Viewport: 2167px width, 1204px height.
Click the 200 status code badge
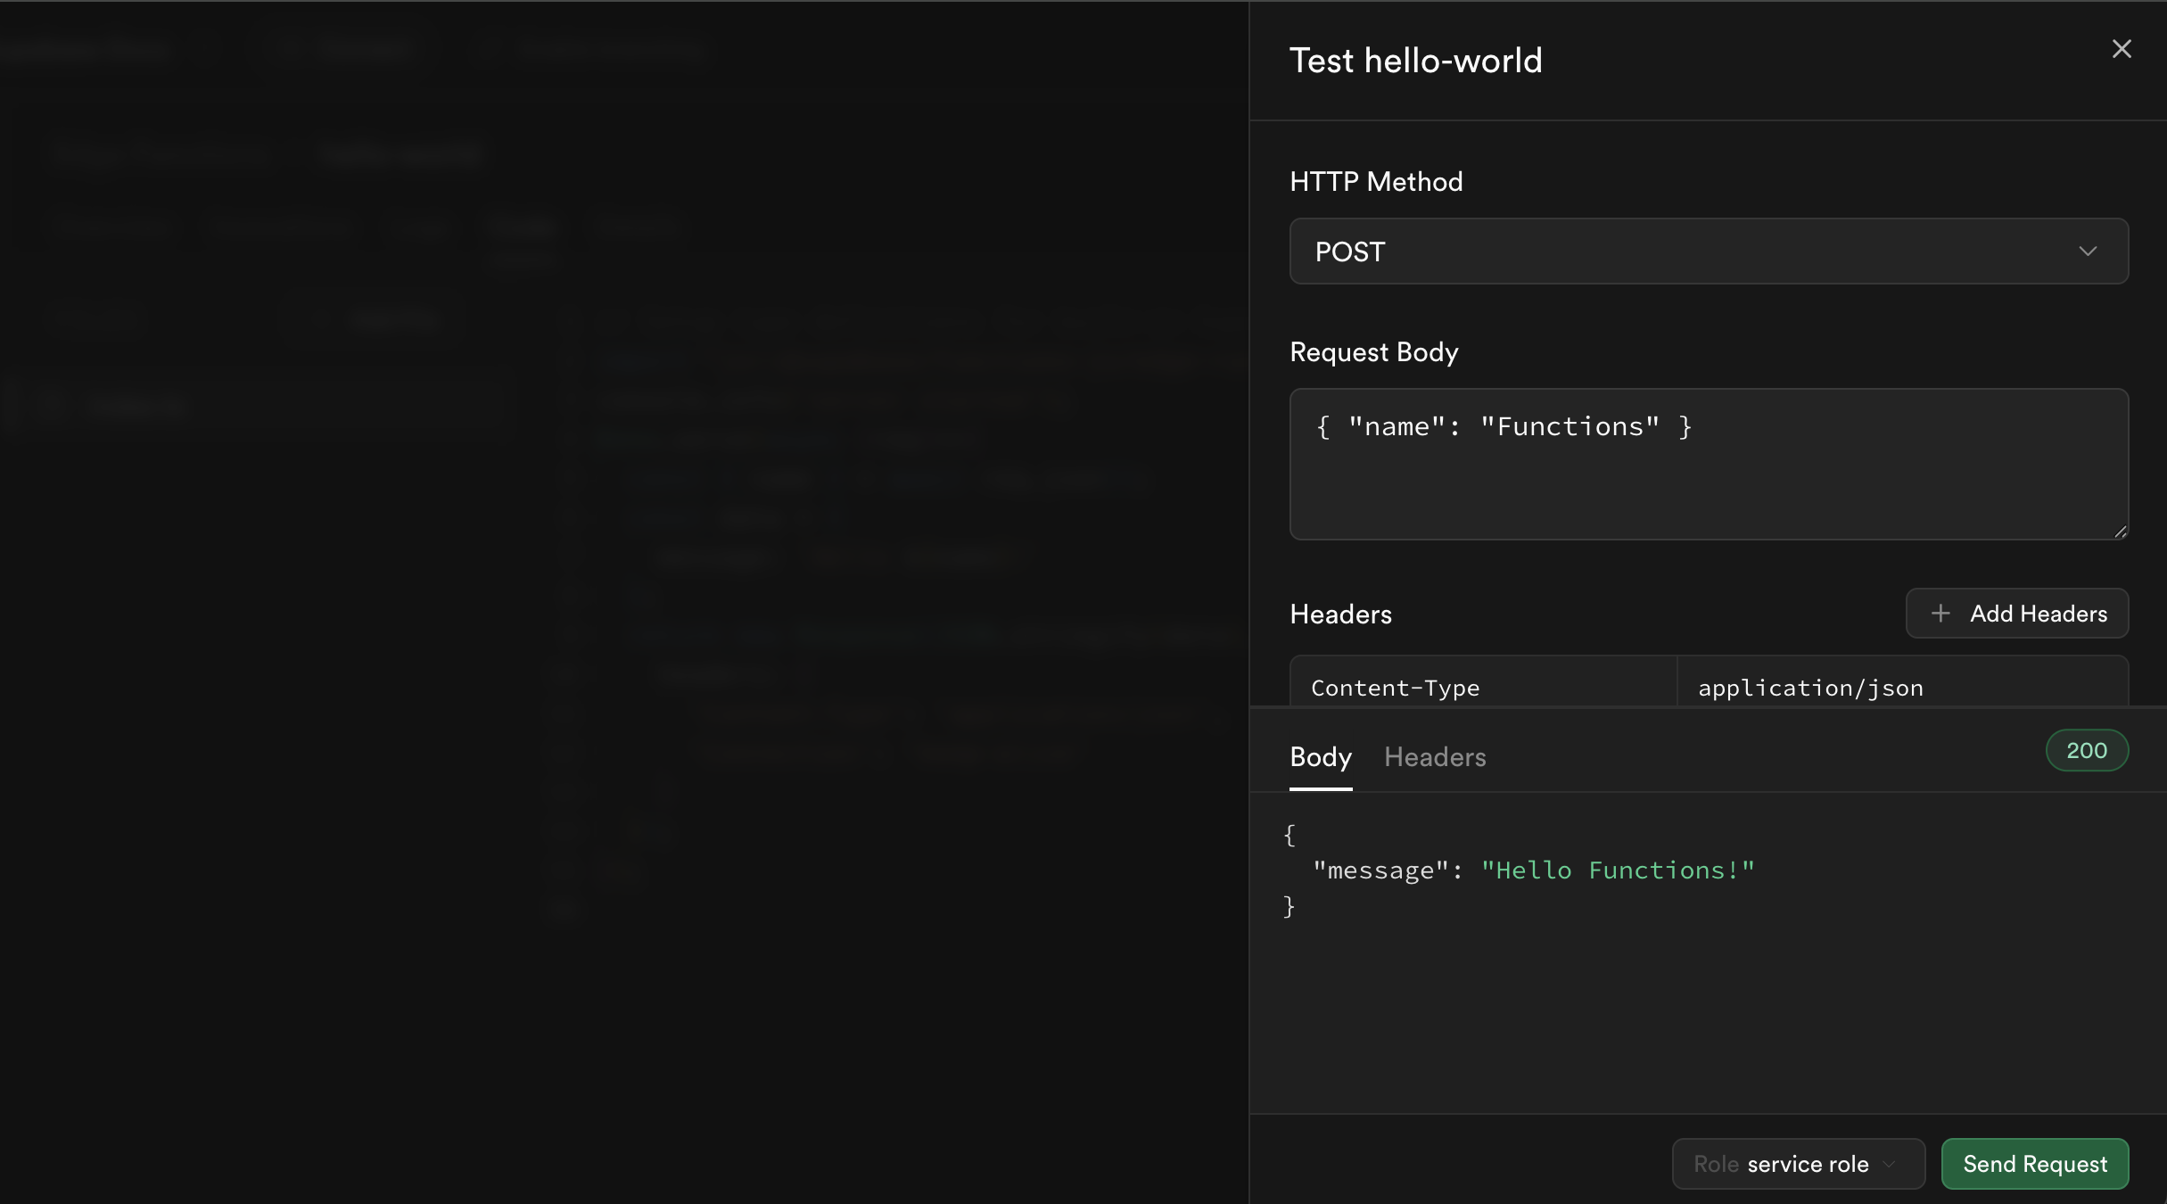[x=2086, y=751]
